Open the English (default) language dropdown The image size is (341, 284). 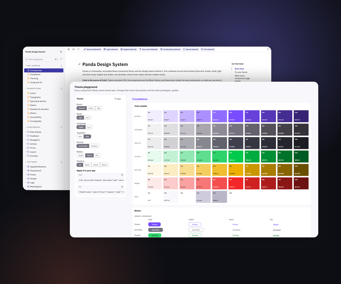[129, 49]
